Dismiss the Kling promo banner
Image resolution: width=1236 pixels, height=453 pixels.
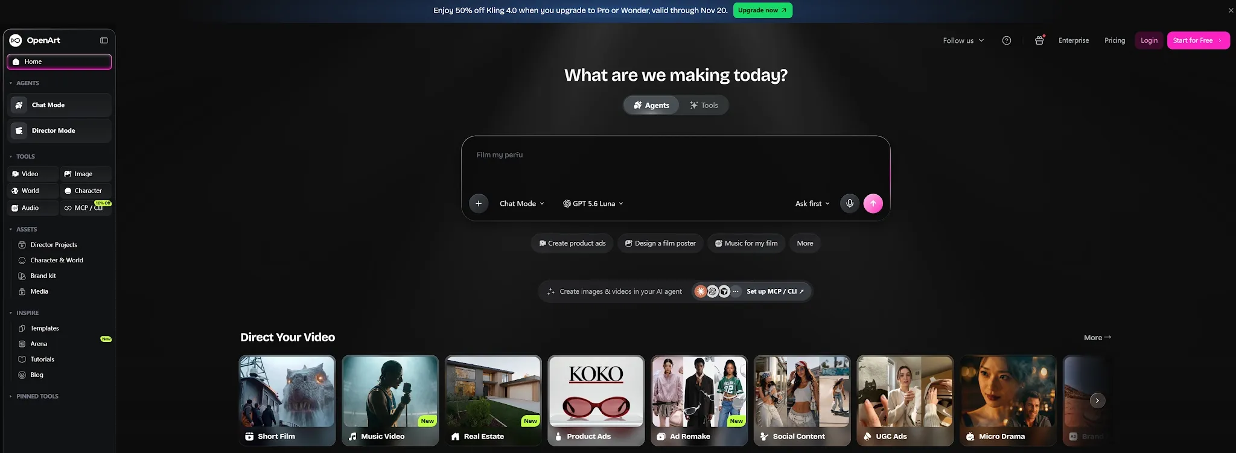1231,10
